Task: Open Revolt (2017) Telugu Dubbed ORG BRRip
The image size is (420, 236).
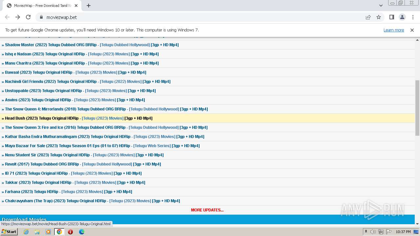Action: pyautogui.click(x=42, y=164)
